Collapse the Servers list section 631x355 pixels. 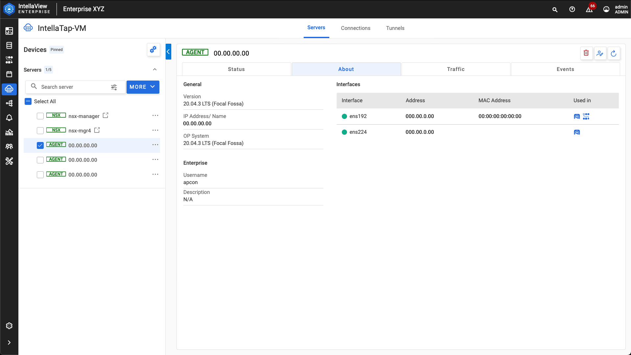pos(155,69)
